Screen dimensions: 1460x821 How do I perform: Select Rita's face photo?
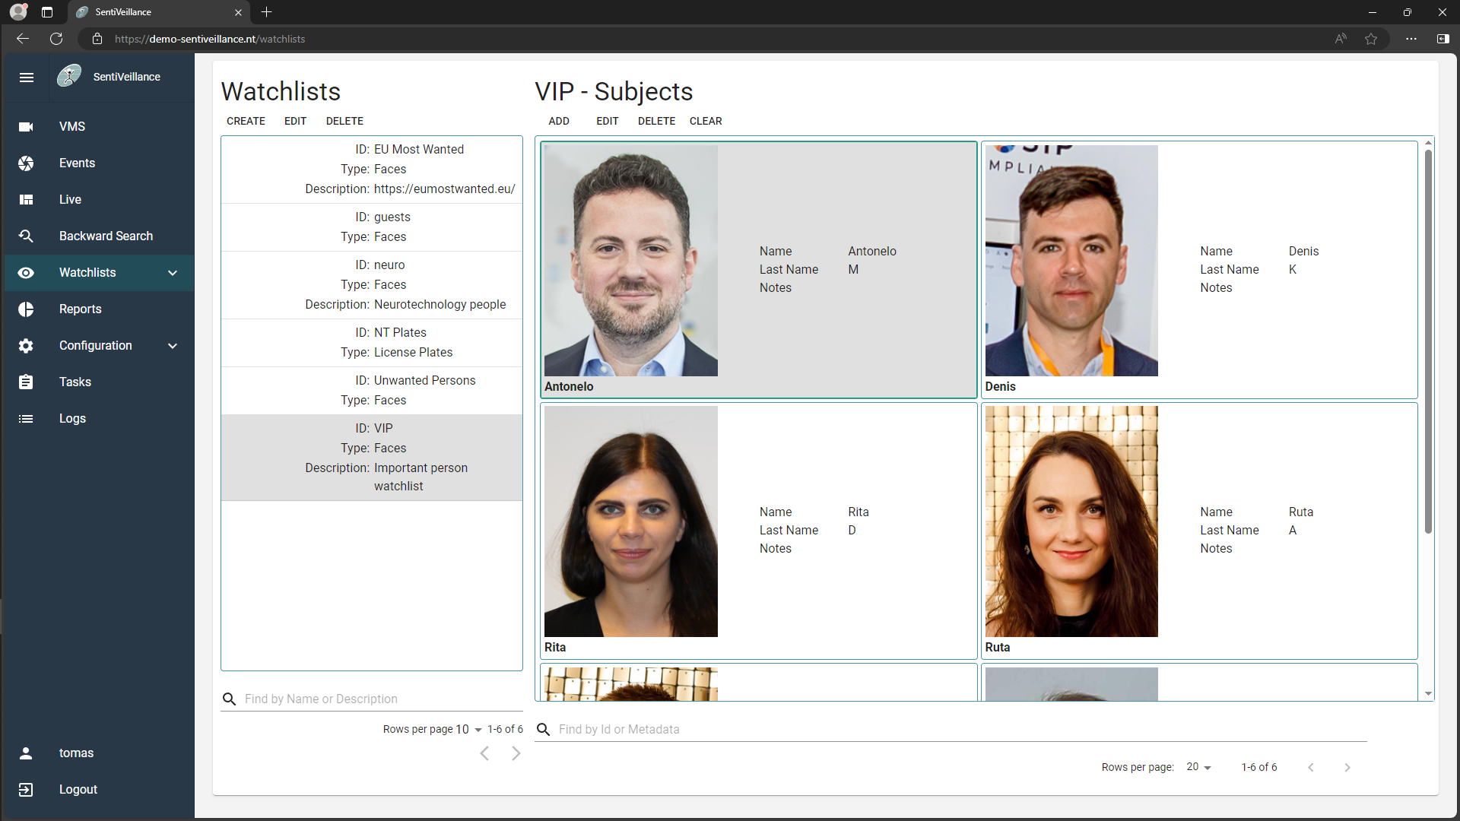(630, 521)
